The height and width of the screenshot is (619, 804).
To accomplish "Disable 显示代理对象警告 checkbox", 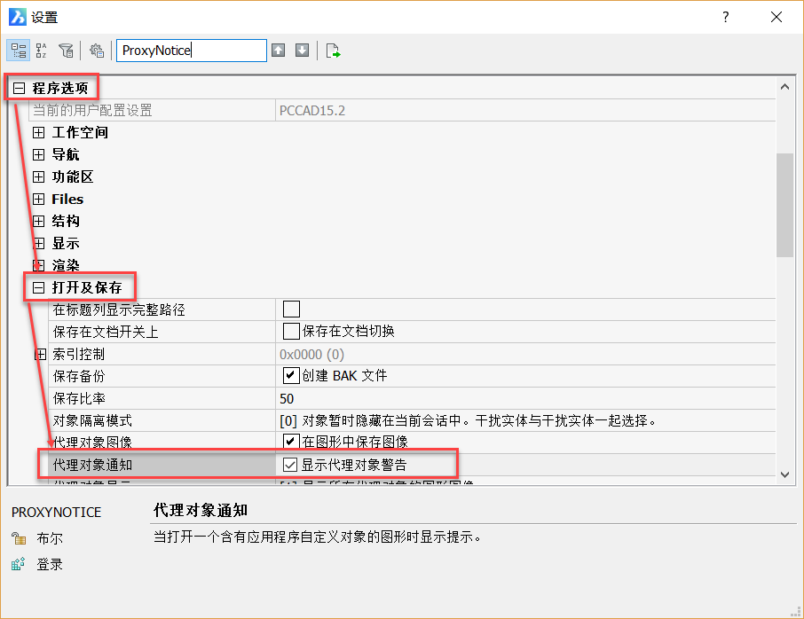I will (x=290, y=465).
